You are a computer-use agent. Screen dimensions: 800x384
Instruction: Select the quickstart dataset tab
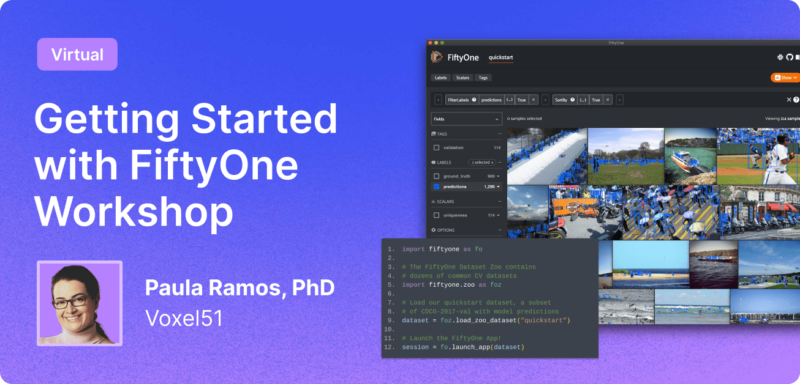[x=500, y=57]
